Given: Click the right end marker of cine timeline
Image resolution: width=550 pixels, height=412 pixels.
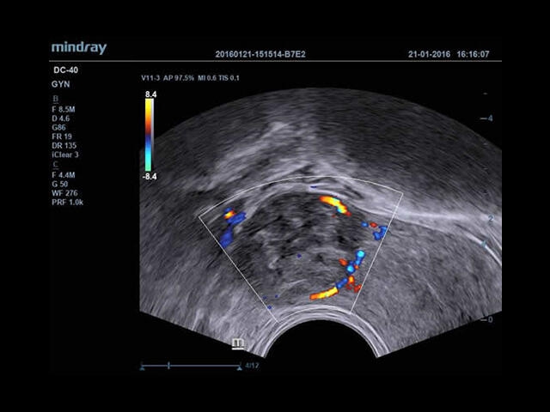Looking at the screenshot, I should 240,367.
